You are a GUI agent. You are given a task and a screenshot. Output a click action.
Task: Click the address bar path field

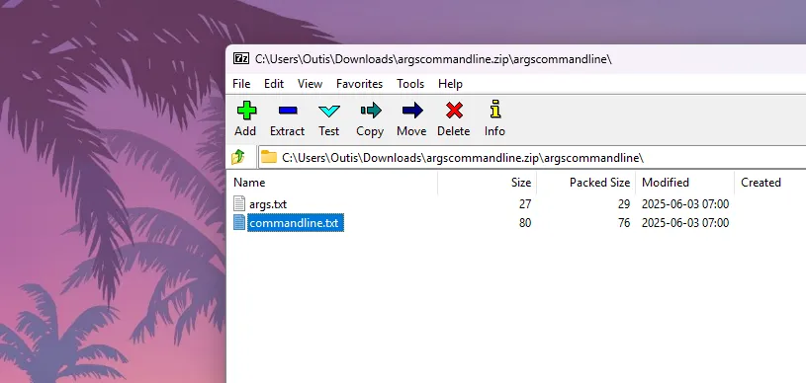532,158
